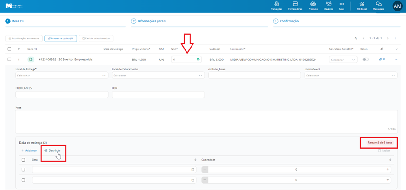Click the Qtd. quantity input field
This screenshot has height=190, width=406.
coord(186,60)
